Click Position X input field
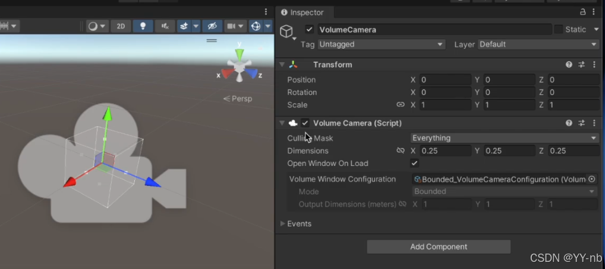Screen dimensions: 605x269 (x=445, y=79)
